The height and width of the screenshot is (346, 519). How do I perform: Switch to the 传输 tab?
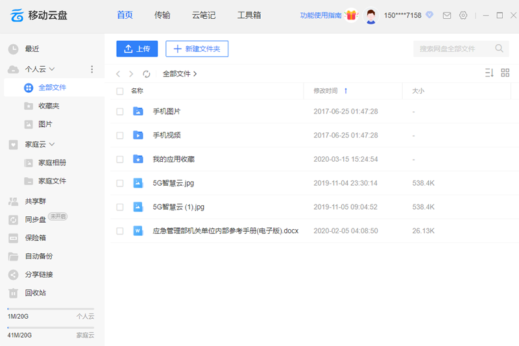coord(162,15)
